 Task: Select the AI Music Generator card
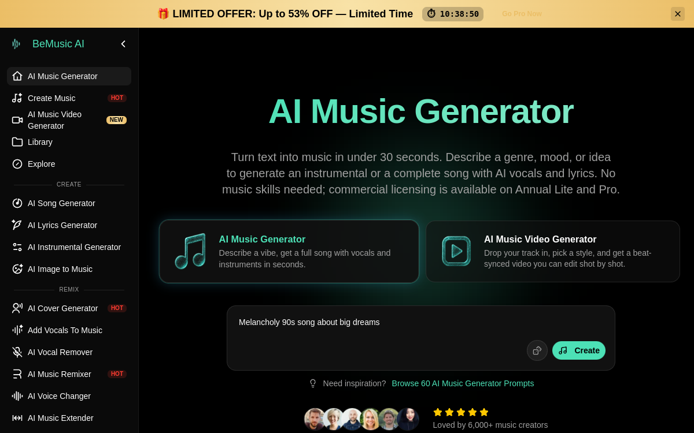click(x=289, y=251)
